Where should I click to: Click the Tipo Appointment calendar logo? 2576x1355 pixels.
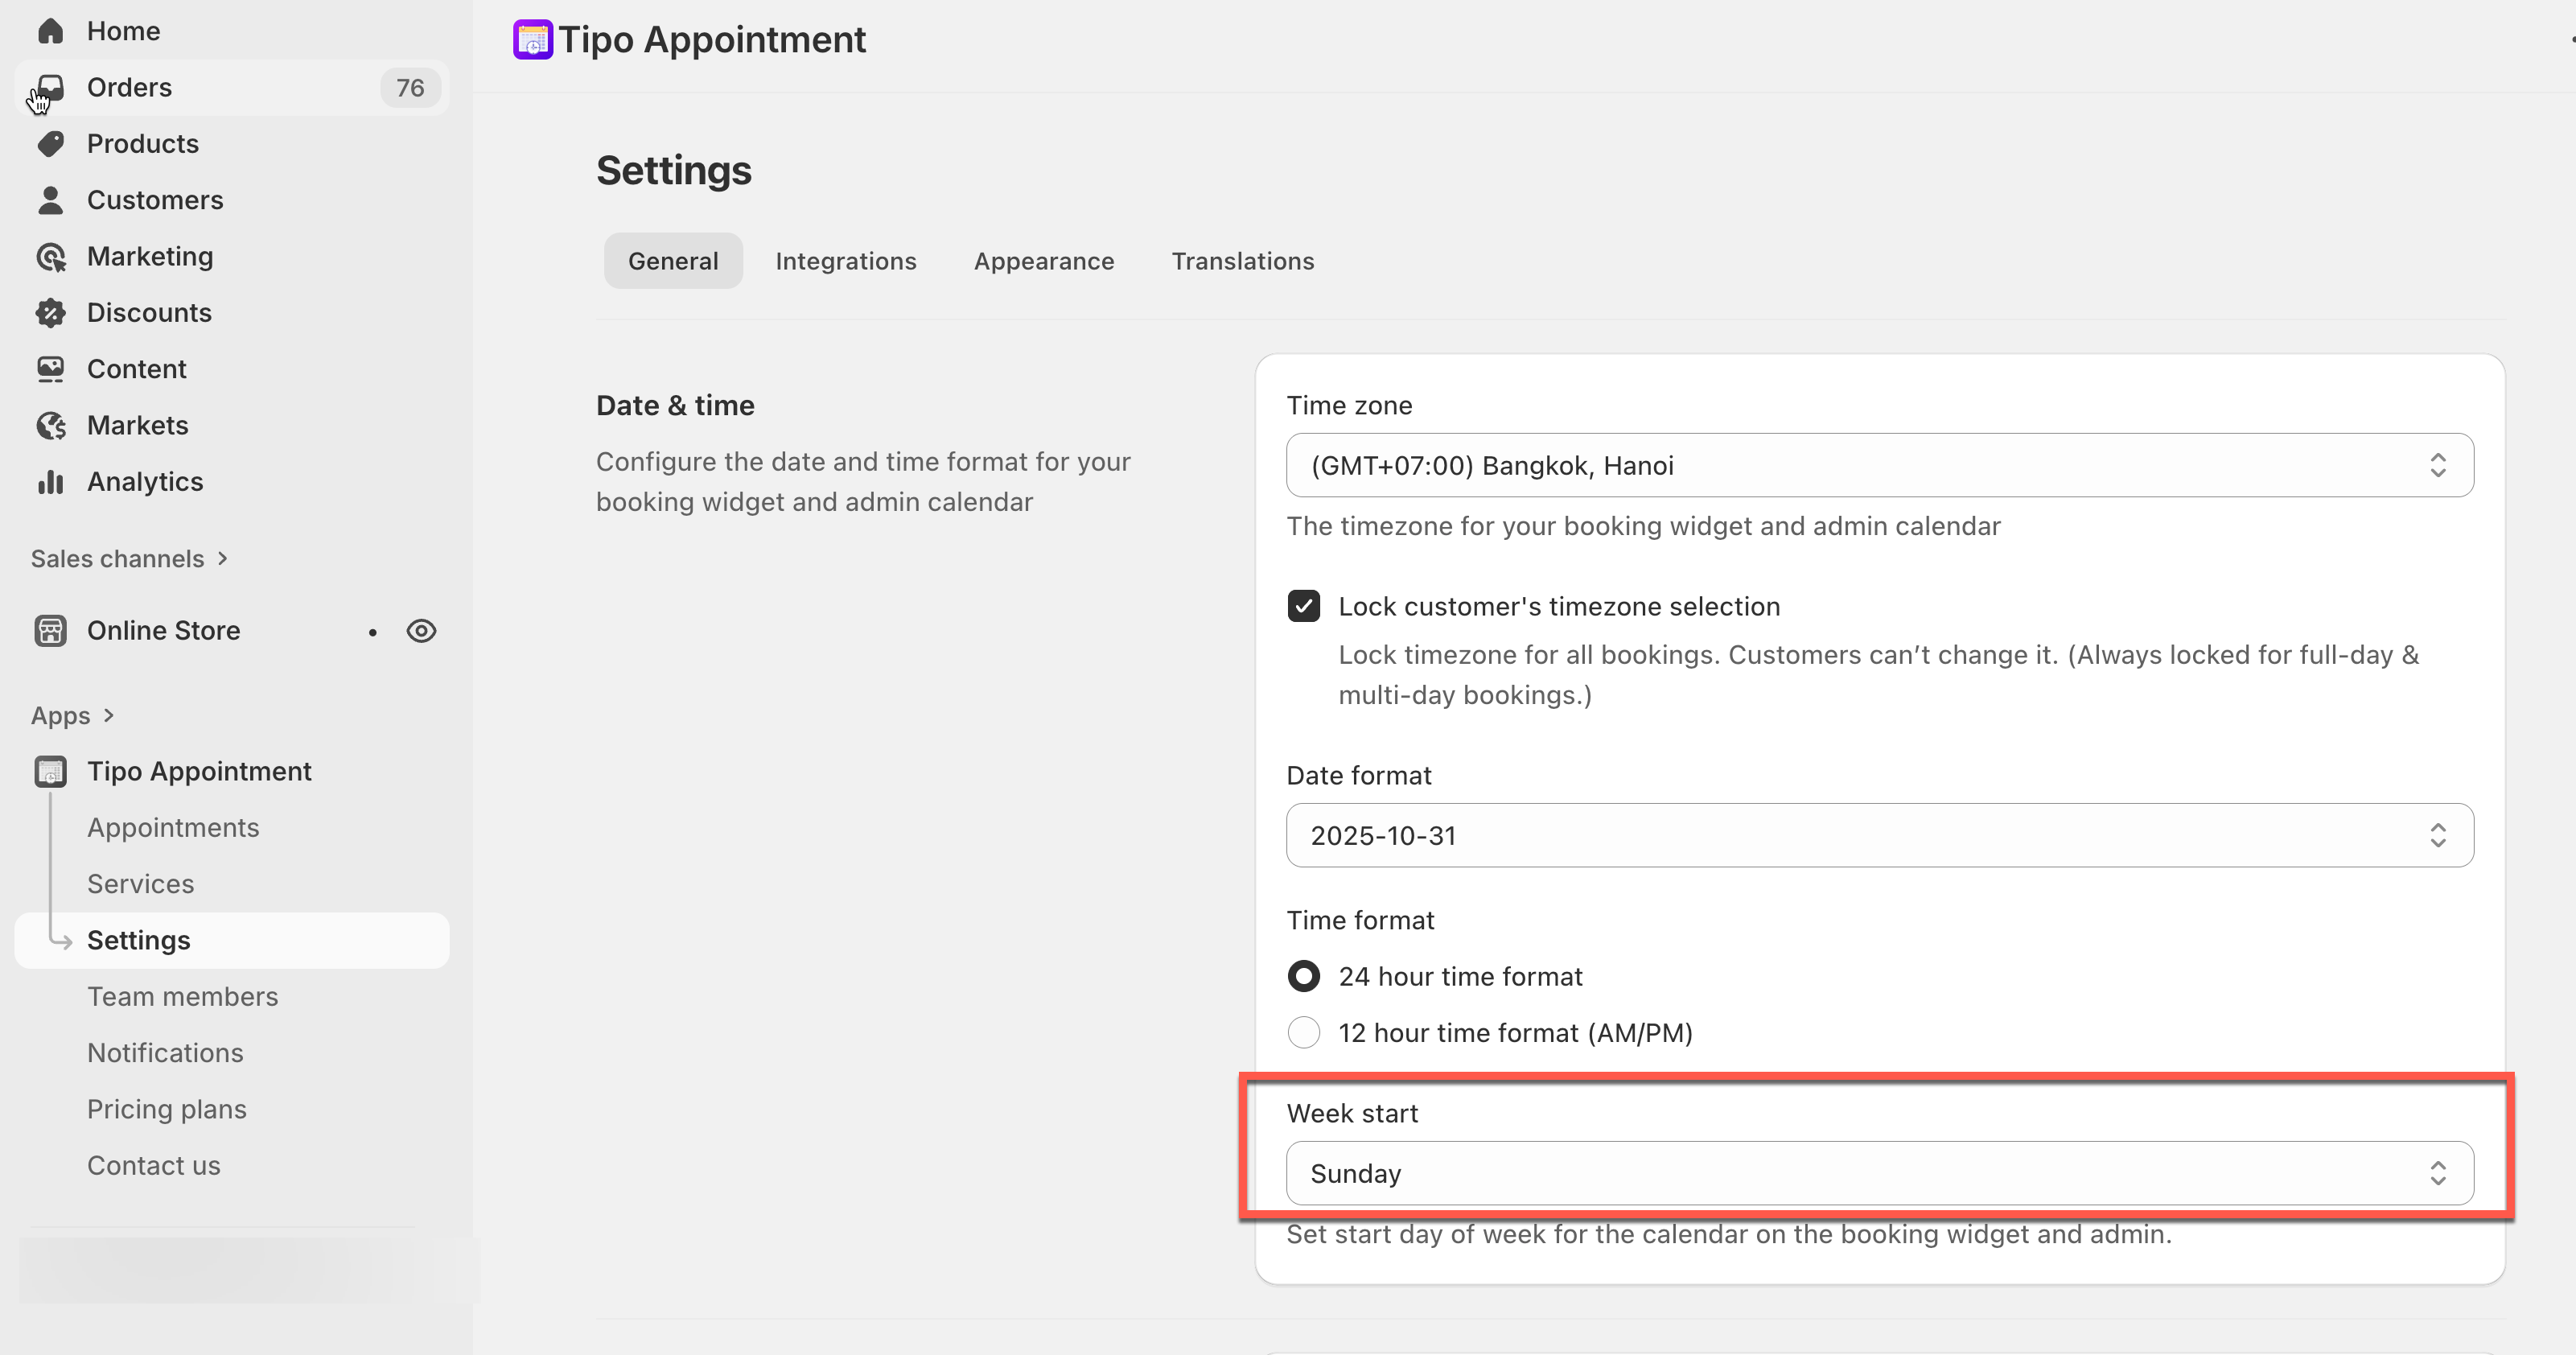(532, 40)
